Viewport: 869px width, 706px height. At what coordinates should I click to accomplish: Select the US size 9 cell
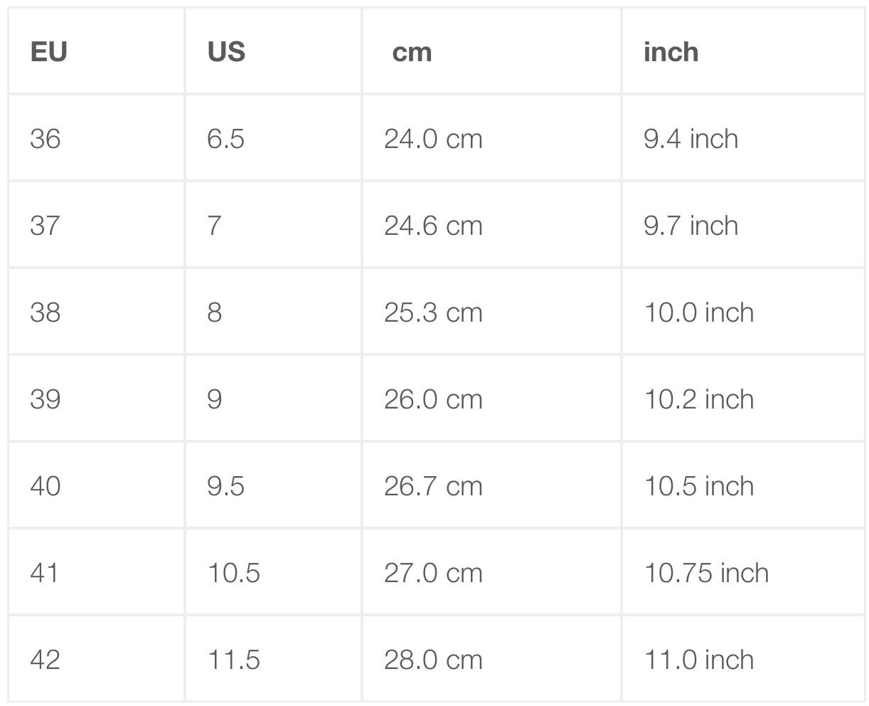(215, 399)
